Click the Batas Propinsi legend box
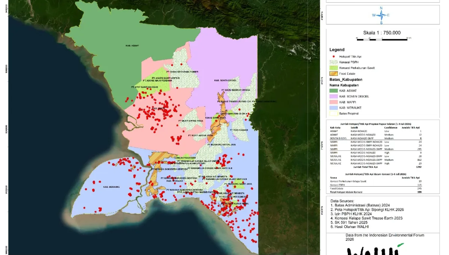Viewport: 449px width, 255px height. [x=334, y=114]
